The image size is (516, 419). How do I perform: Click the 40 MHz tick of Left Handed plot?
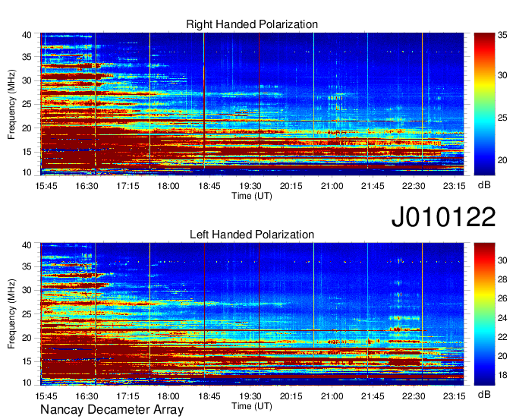pyautogui.click(x=27, y=245)
